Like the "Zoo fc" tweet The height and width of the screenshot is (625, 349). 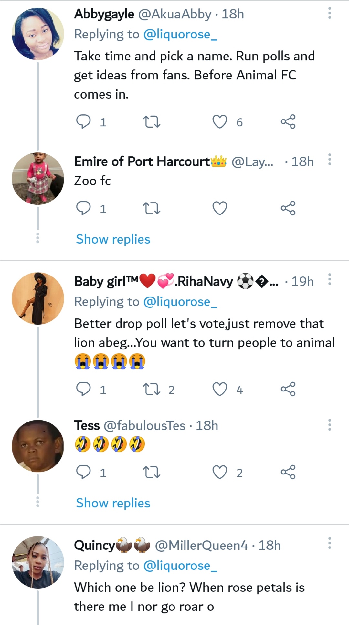[220, 208]
